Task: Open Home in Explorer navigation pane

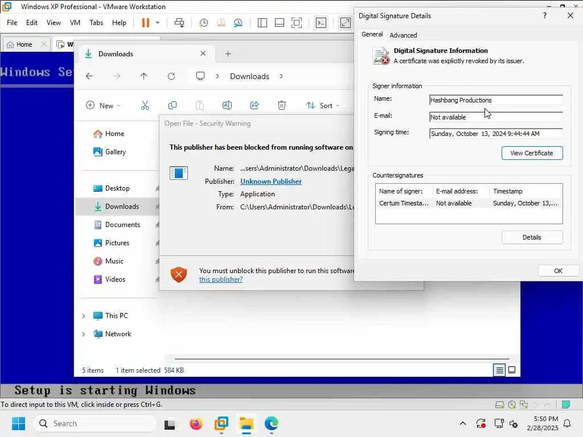Action: coord(114,134)
